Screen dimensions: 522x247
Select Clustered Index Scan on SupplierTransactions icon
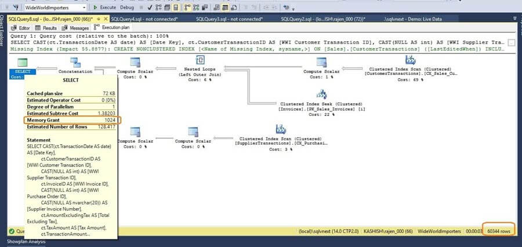point(281,129)
